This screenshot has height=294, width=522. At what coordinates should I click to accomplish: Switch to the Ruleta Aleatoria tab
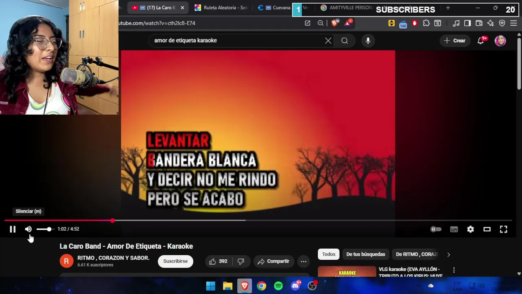click(221, 8)
